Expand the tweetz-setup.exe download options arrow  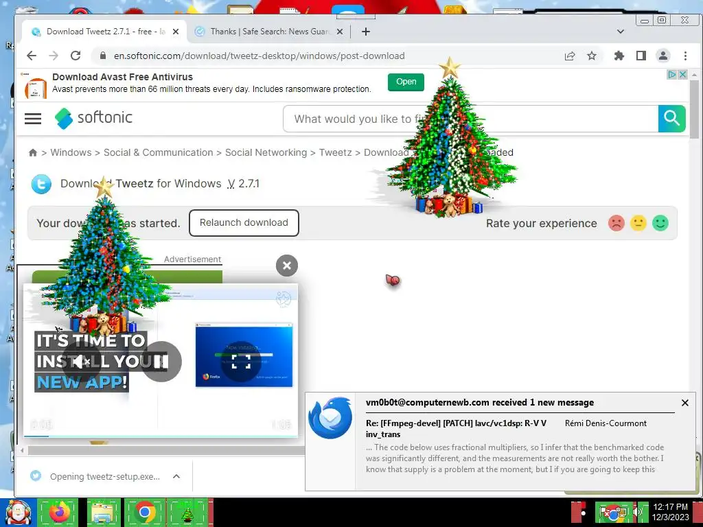176,476
